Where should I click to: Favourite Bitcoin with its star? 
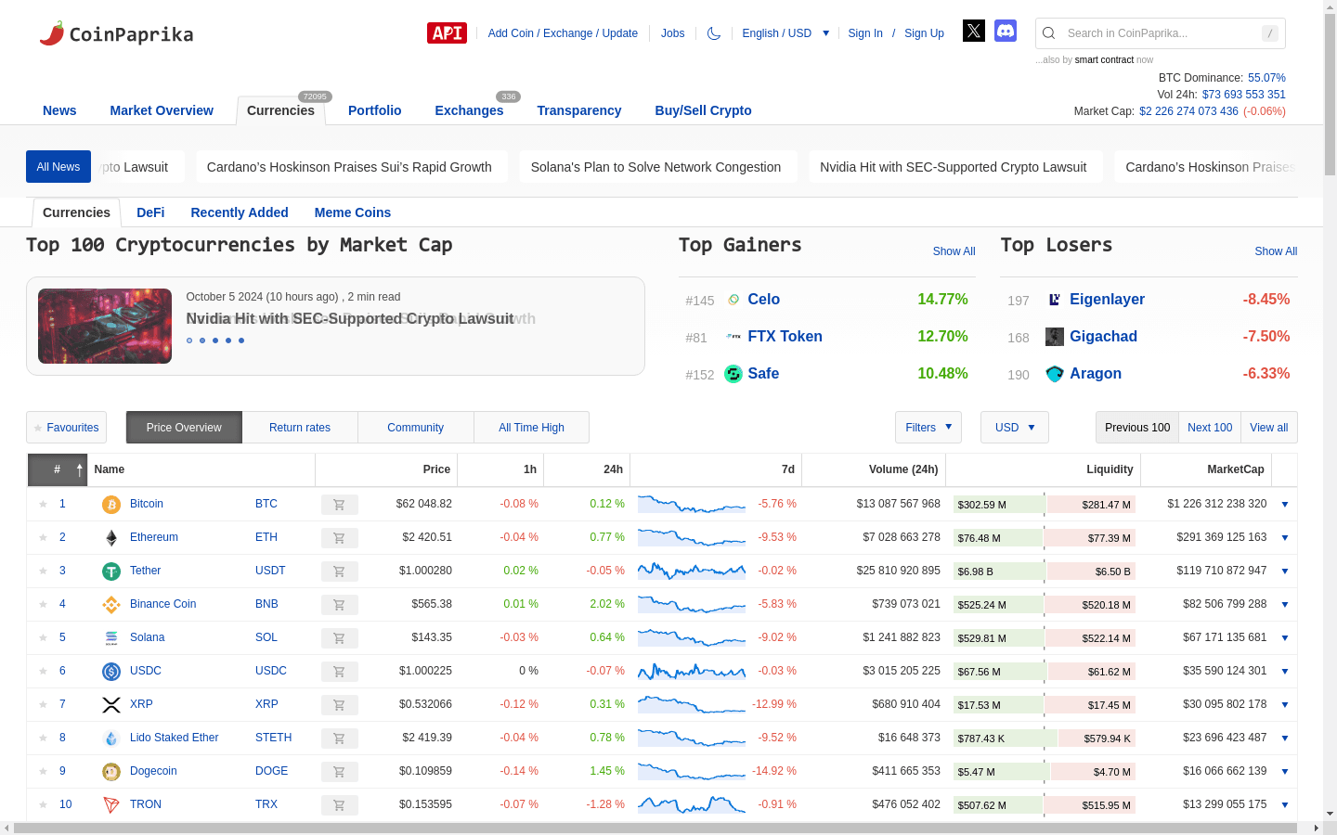tap(43, 504)
